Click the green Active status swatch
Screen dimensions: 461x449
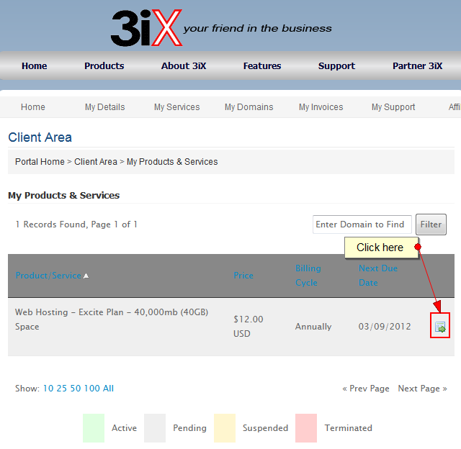(x=94, y=427)
